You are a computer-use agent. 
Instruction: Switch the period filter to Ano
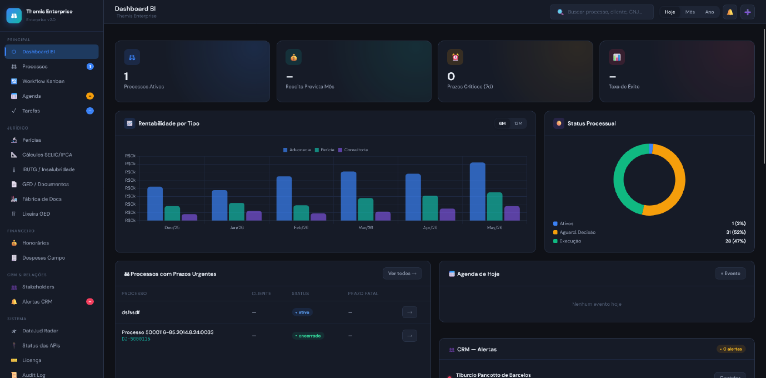709,12
